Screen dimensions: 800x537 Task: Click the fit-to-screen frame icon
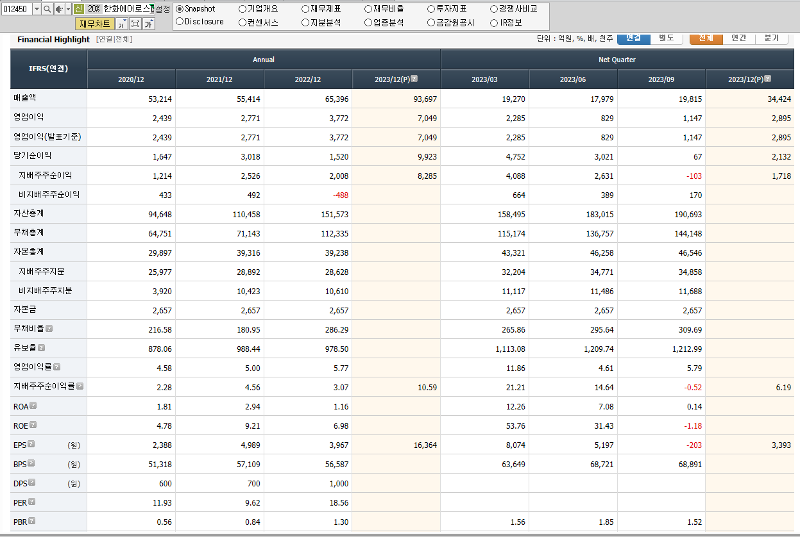[x=135, y=24]
